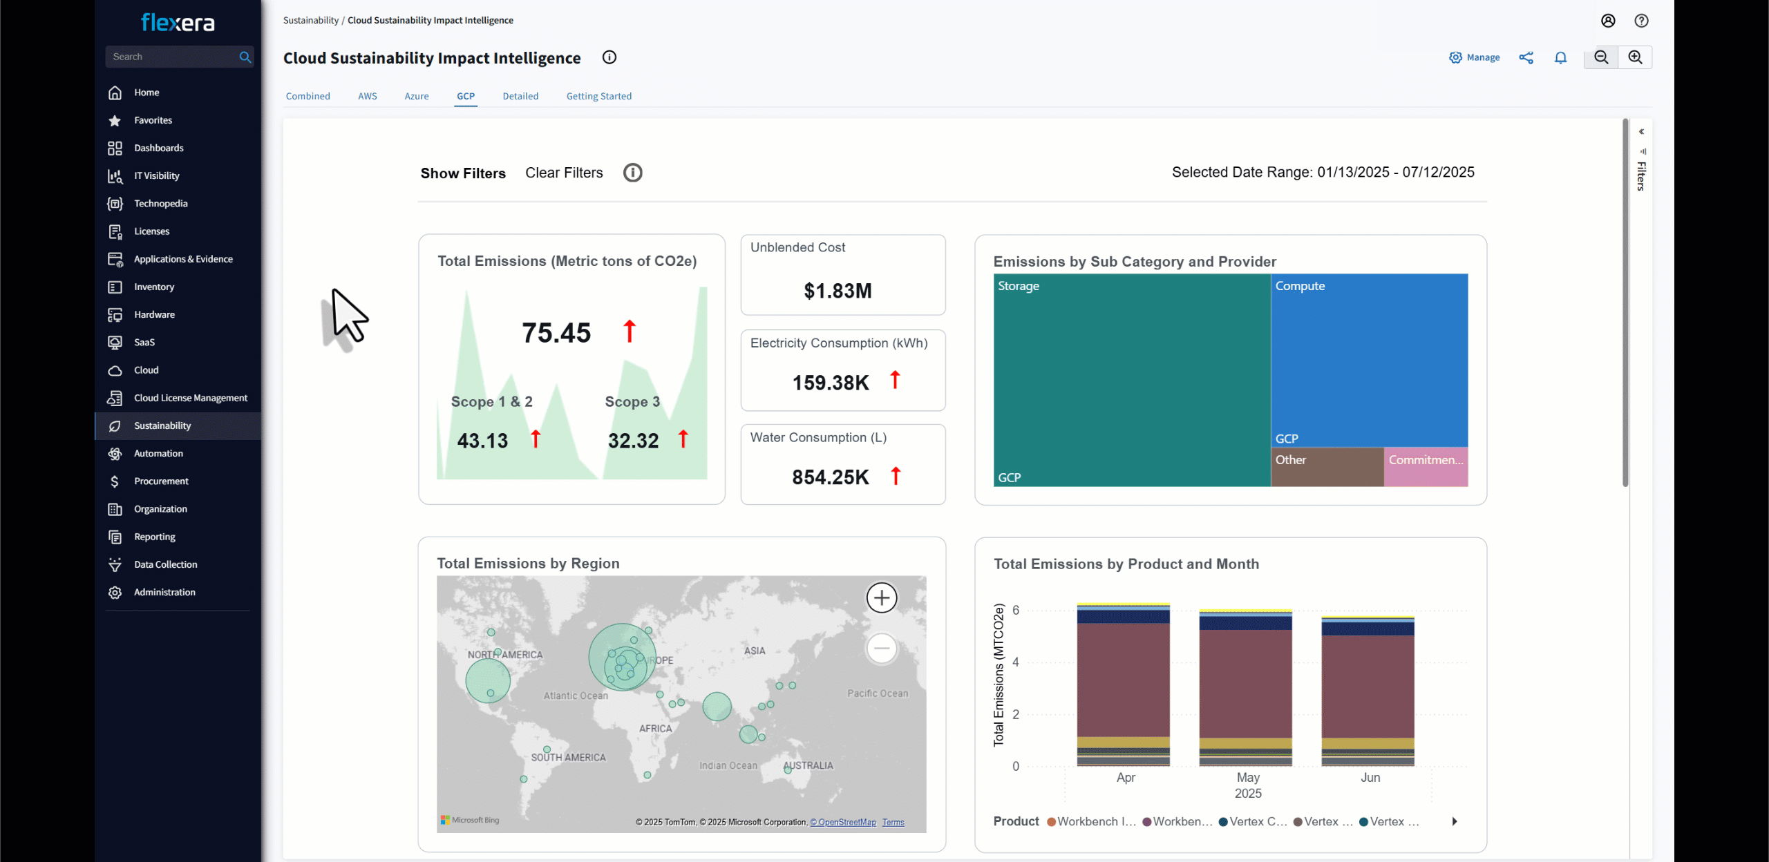
Task: Open the Detailed tab
Action: tap(520, 96)
